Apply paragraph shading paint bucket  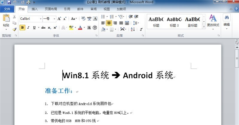coord(103,29)
